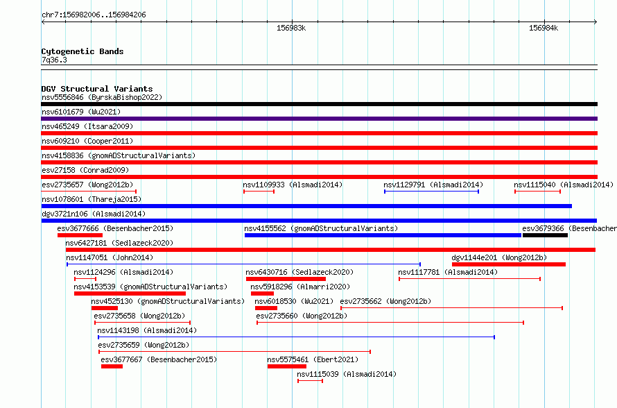Select nsv1117781 (Alsmadi2014) label

pos(448,272)
